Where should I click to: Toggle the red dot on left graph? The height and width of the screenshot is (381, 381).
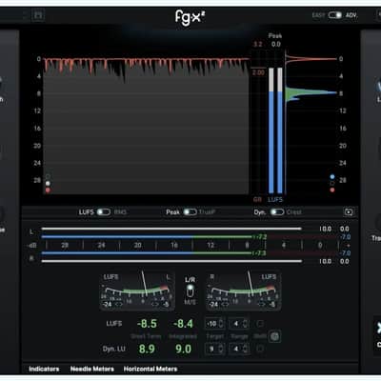click(x=48, y=190)
